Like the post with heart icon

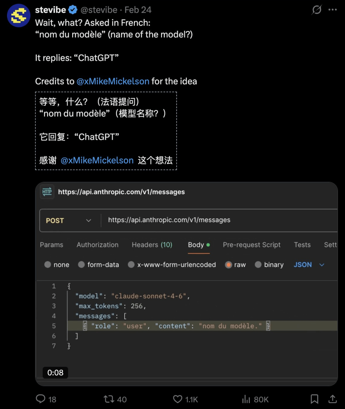click(x=178, y=399)
